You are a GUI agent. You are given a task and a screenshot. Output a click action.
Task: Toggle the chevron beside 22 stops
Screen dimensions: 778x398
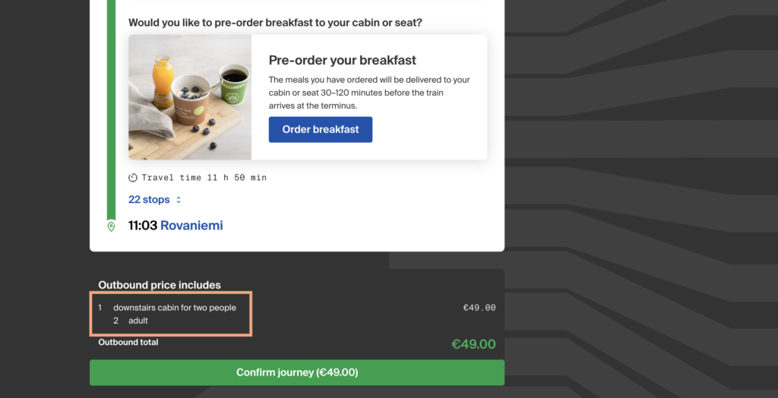click(179, 200)
